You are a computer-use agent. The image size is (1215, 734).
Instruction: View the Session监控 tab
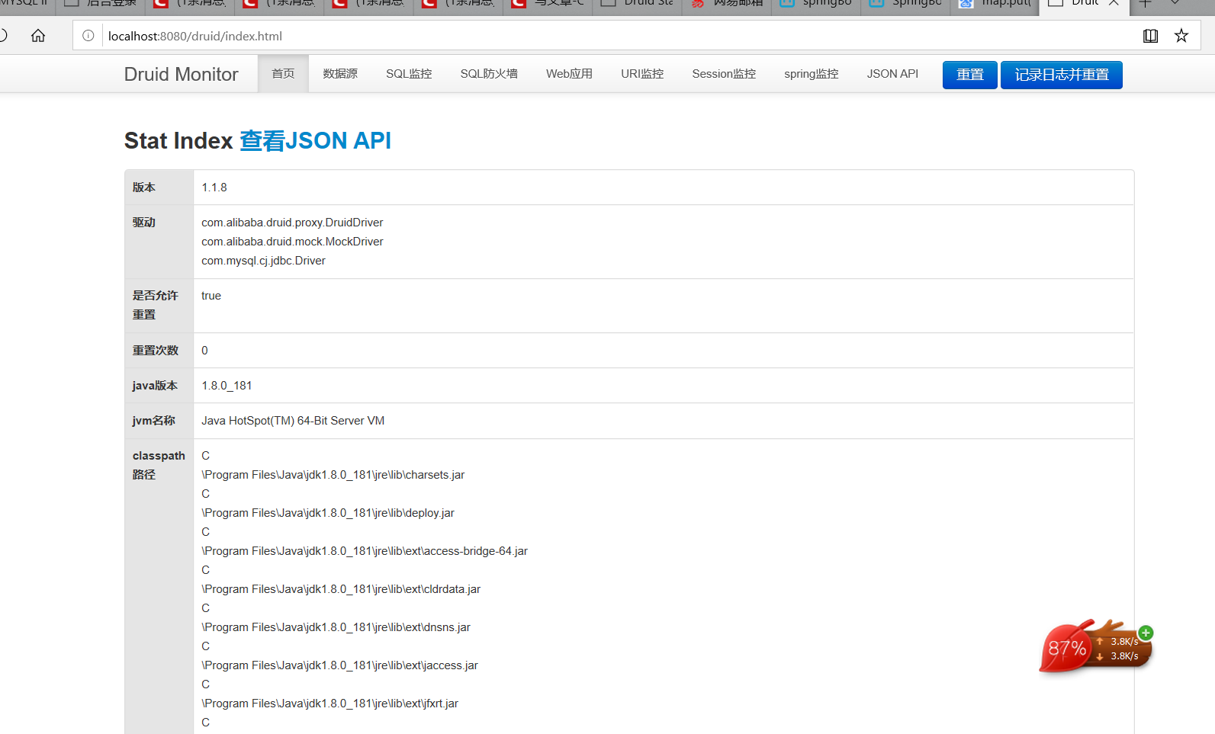point(724,74)
